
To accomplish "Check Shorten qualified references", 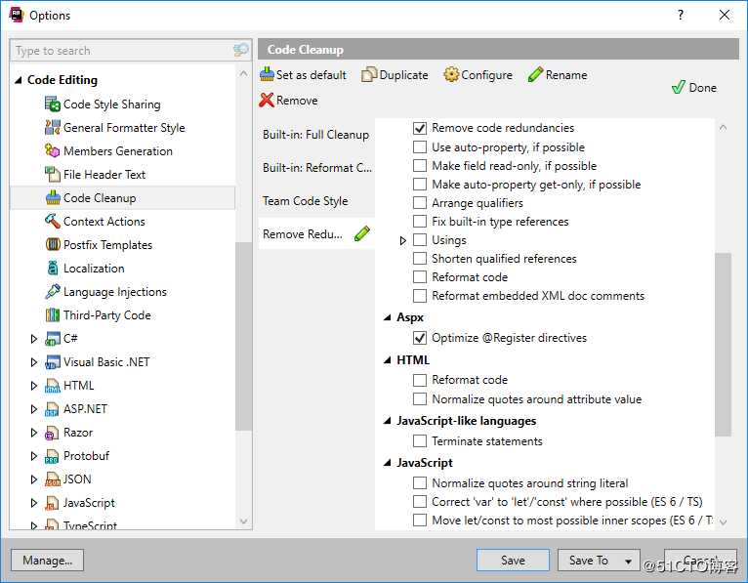I will point(420,258).
